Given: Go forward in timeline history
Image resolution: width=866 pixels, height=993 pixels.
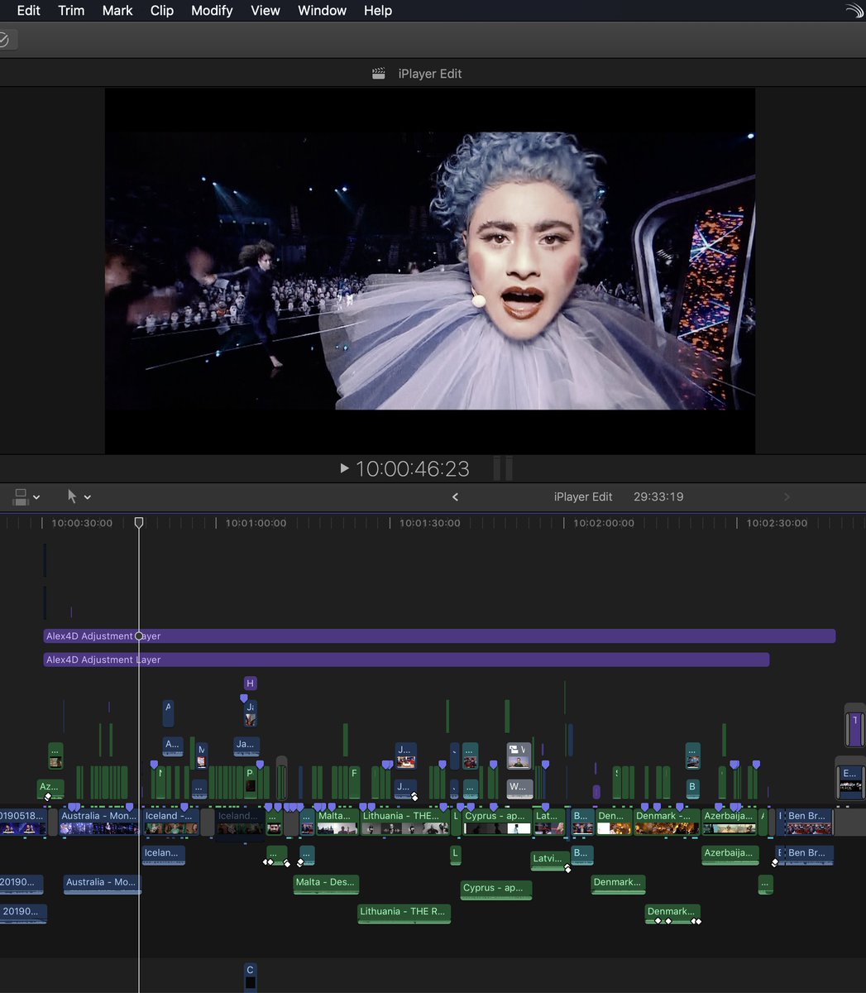Looking at the screenshot, I should pyautogui.click(x=787, y=496).
